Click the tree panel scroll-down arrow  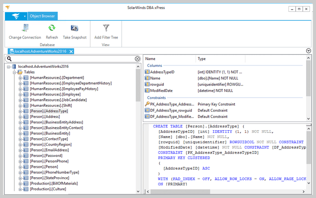(138, 191)
